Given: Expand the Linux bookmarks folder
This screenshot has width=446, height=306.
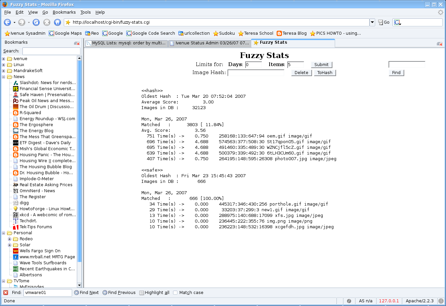Looking at the screenshot, I should pyautogui.click(x=4, y=65).
